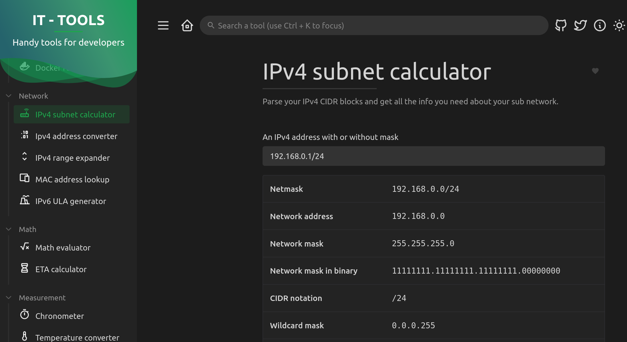Open the GitHub repository icon
This screenshot has width=627, height=342.
coord(561,25)
